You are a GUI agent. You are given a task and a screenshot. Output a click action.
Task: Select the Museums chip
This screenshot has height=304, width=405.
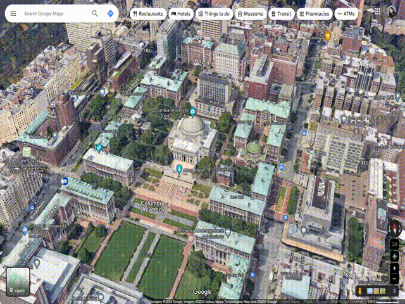click(x=251, y=14)
